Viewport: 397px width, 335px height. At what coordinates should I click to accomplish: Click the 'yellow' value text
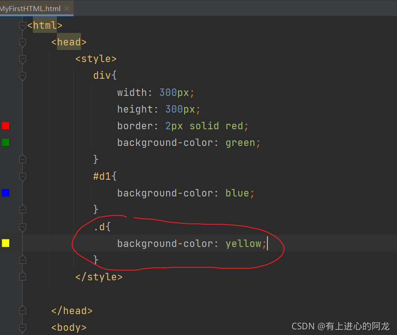click(x=243, y=244)
